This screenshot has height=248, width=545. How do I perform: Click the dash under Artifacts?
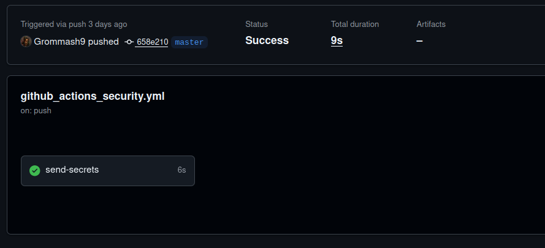pos(419,40)
